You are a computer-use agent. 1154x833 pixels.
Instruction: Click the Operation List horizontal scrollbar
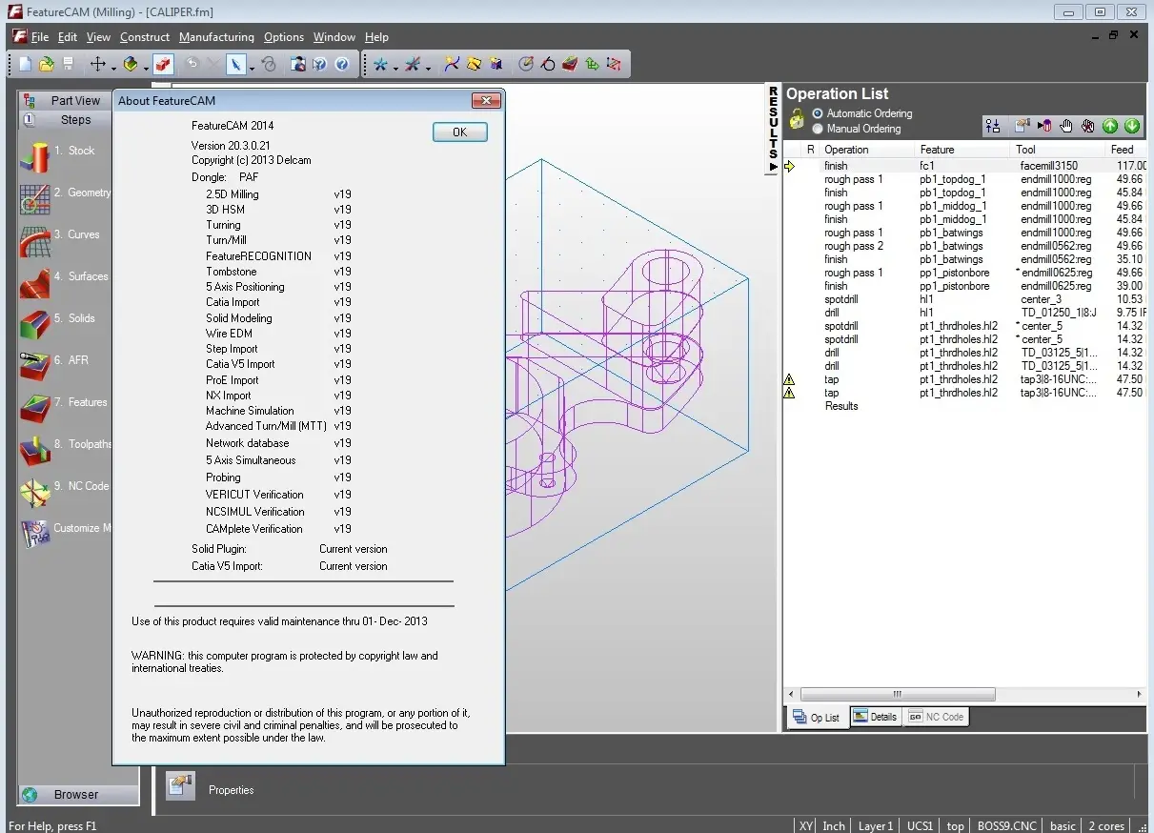pyautogui.click(x=897, y=694)
